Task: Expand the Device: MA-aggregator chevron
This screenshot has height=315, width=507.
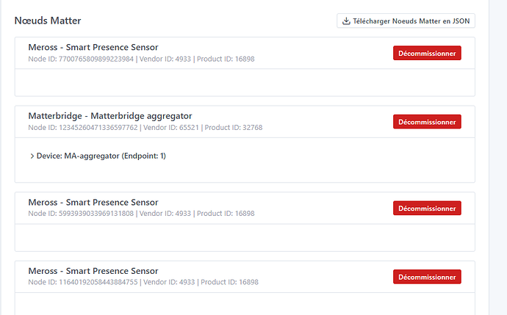Action: [x=32, y=156]
